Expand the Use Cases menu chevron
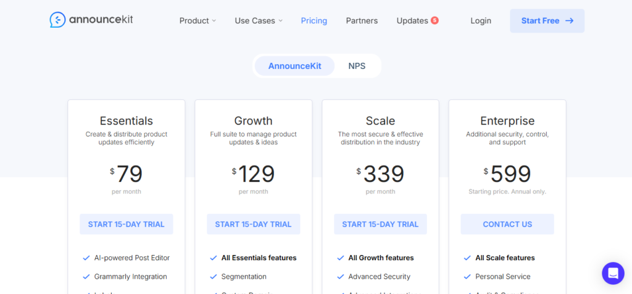This screenshot has width=632, height=294. click(281, 21)
